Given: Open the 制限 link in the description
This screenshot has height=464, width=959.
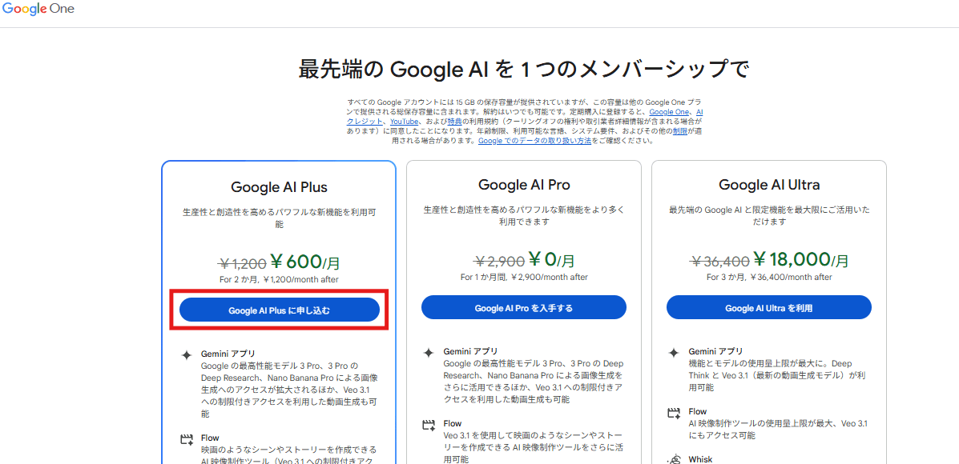Looking at the screenshot, I should 679,130.
